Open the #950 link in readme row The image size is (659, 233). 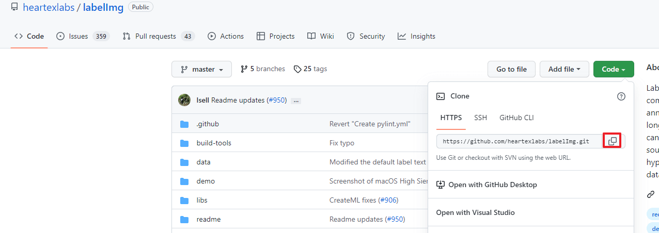[395, 219]
